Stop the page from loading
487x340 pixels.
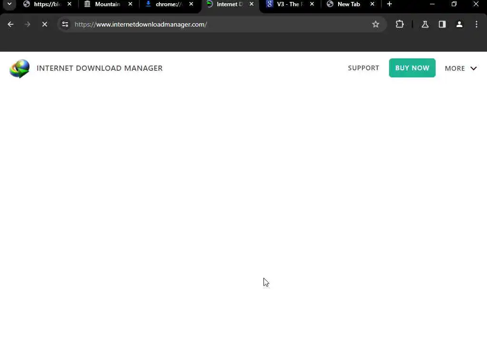[x=45, y=24]
